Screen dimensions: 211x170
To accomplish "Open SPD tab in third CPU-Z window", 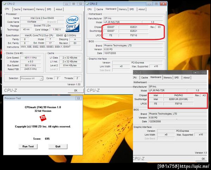I will 177,77.
